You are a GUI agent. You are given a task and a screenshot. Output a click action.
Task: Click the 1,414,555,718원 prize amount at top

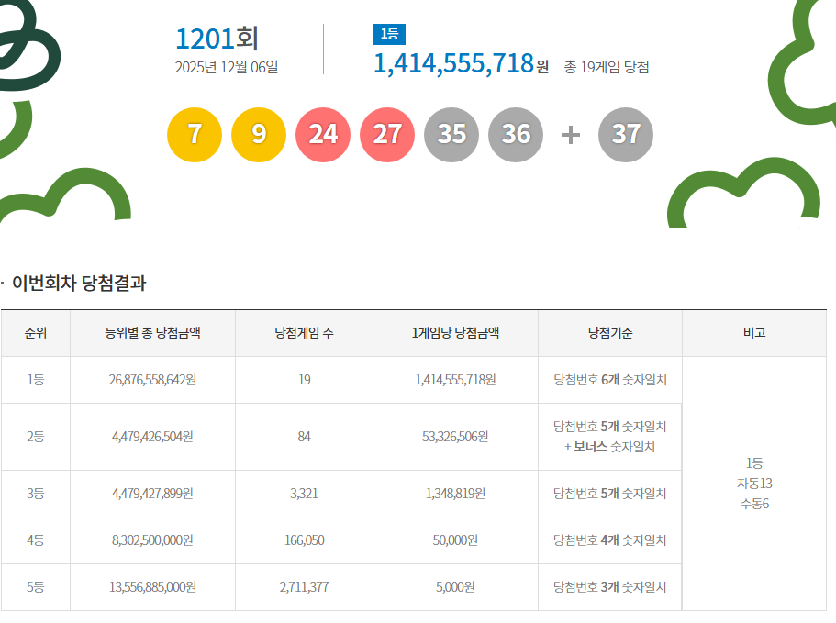[460, 63]
